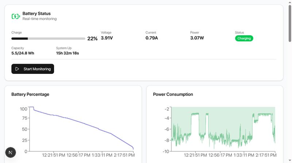292x163 pixels.
Task: Click the Real-time monitoring subtitle
Action: [39, 19]
